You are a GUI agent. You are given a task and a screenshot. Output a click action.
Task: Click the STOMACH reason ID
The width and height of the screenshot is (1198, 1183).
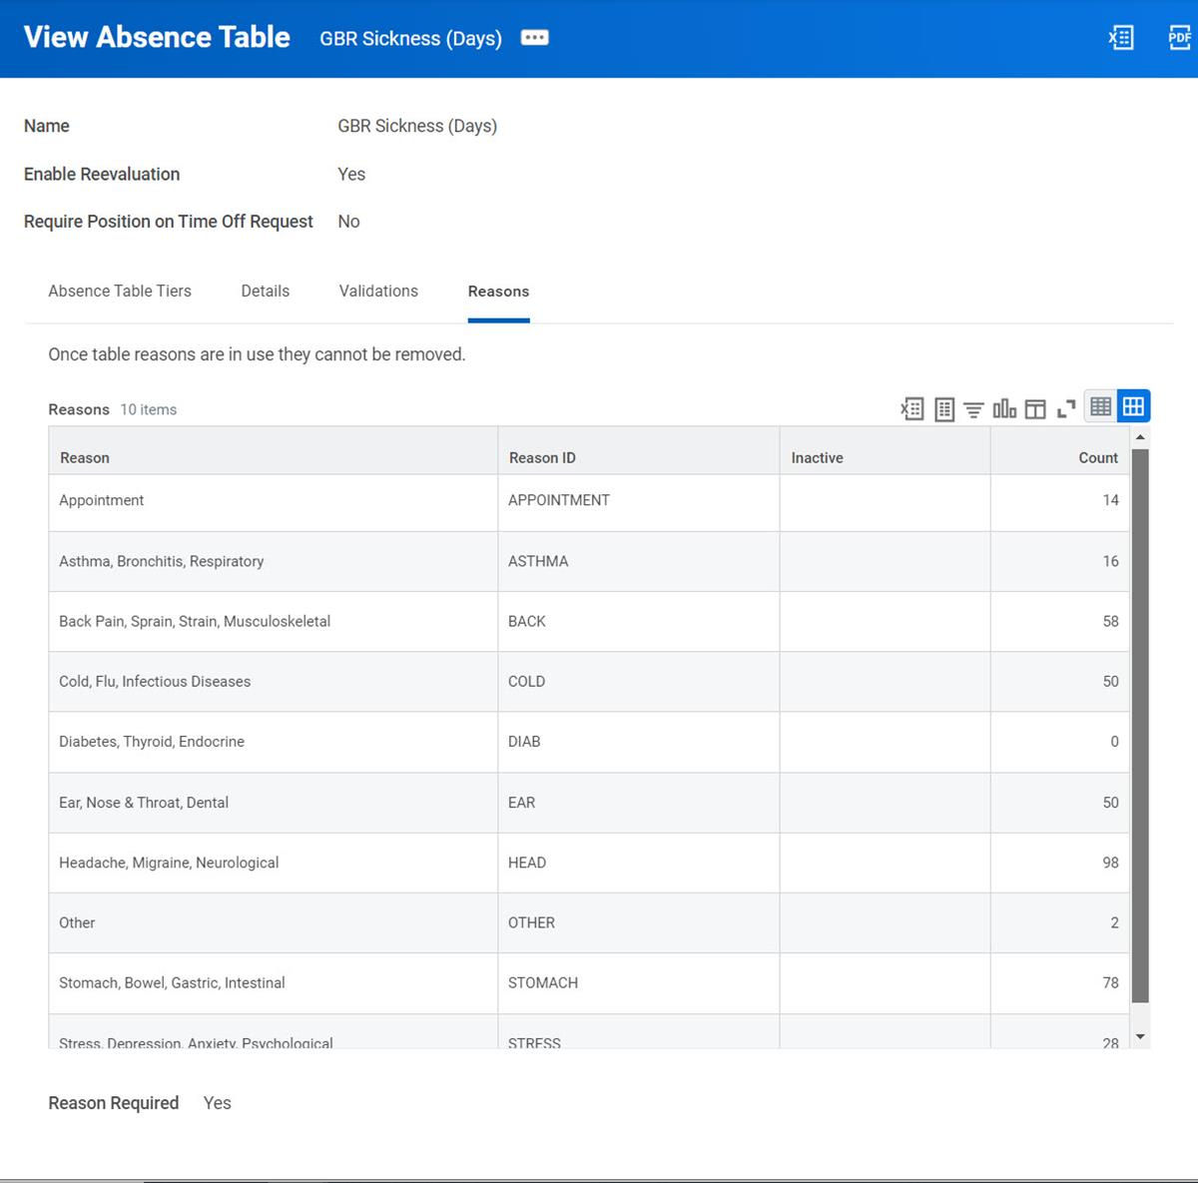point(543,982)
